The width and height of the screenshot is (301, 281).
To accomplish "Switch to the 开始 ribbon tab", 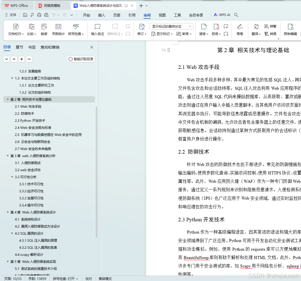I will (x=86, y=15).
